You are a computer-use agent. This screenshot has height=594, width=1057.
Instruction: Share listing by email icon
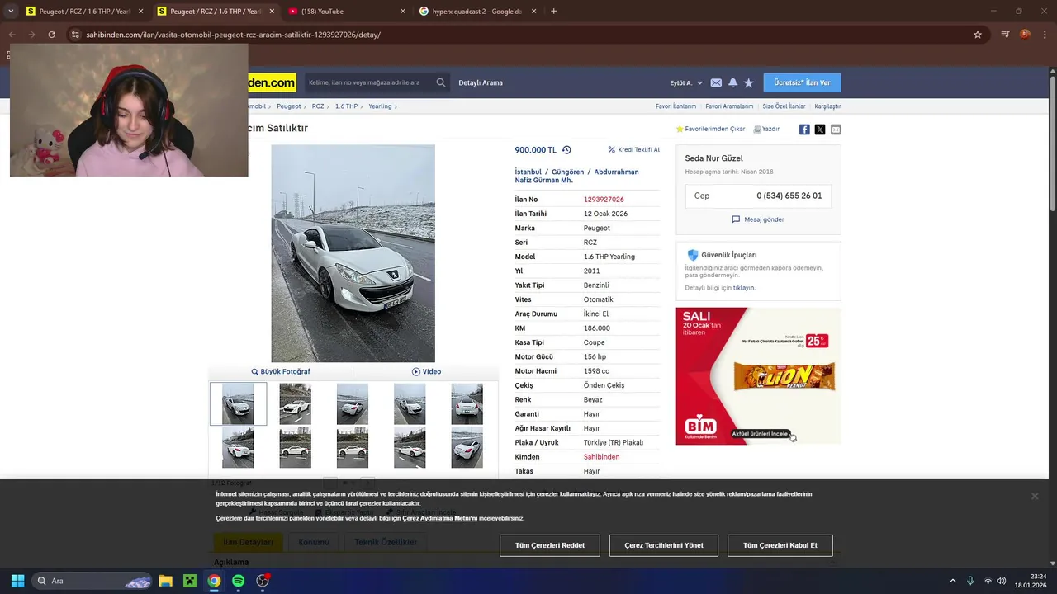point(836,130)
